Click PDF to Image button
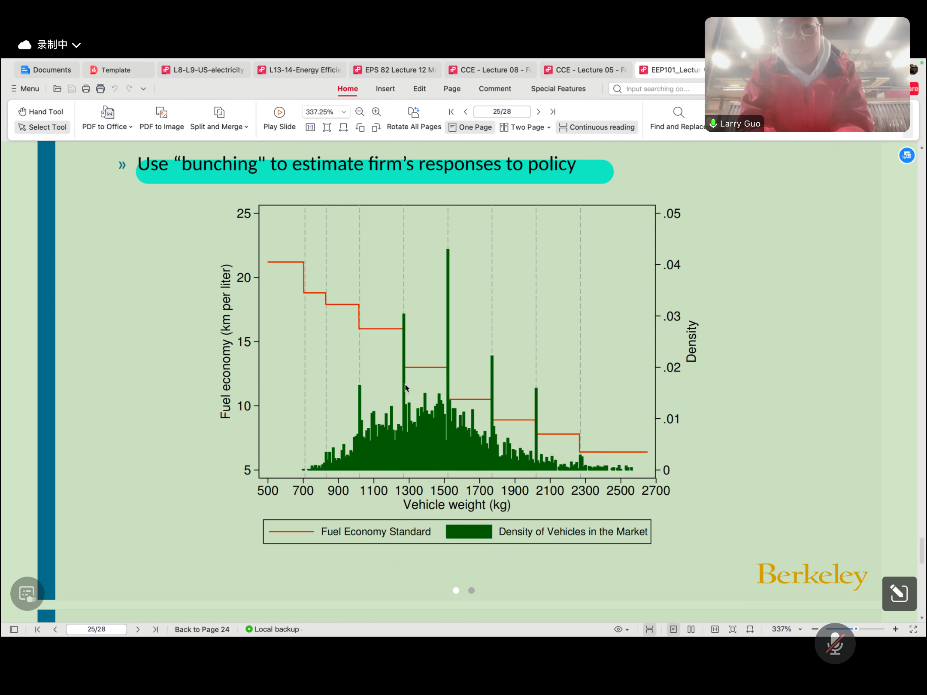The image size is (927, 695). point(162,118)
